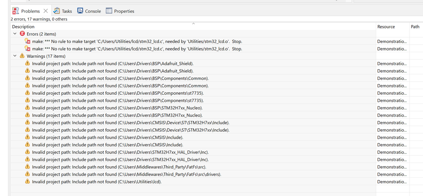This screenshot has width=423, height=196.
Task: Click the warning icon on the Utilities\lcd row
Action: (27, 181)
